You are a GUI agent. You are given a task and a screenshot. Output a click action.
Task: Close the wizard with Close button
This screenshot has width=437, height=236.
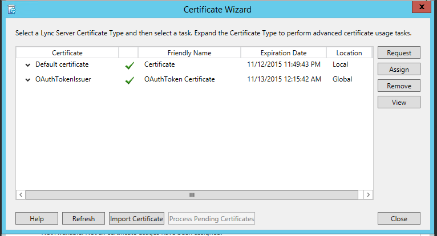tap(399, 218)
